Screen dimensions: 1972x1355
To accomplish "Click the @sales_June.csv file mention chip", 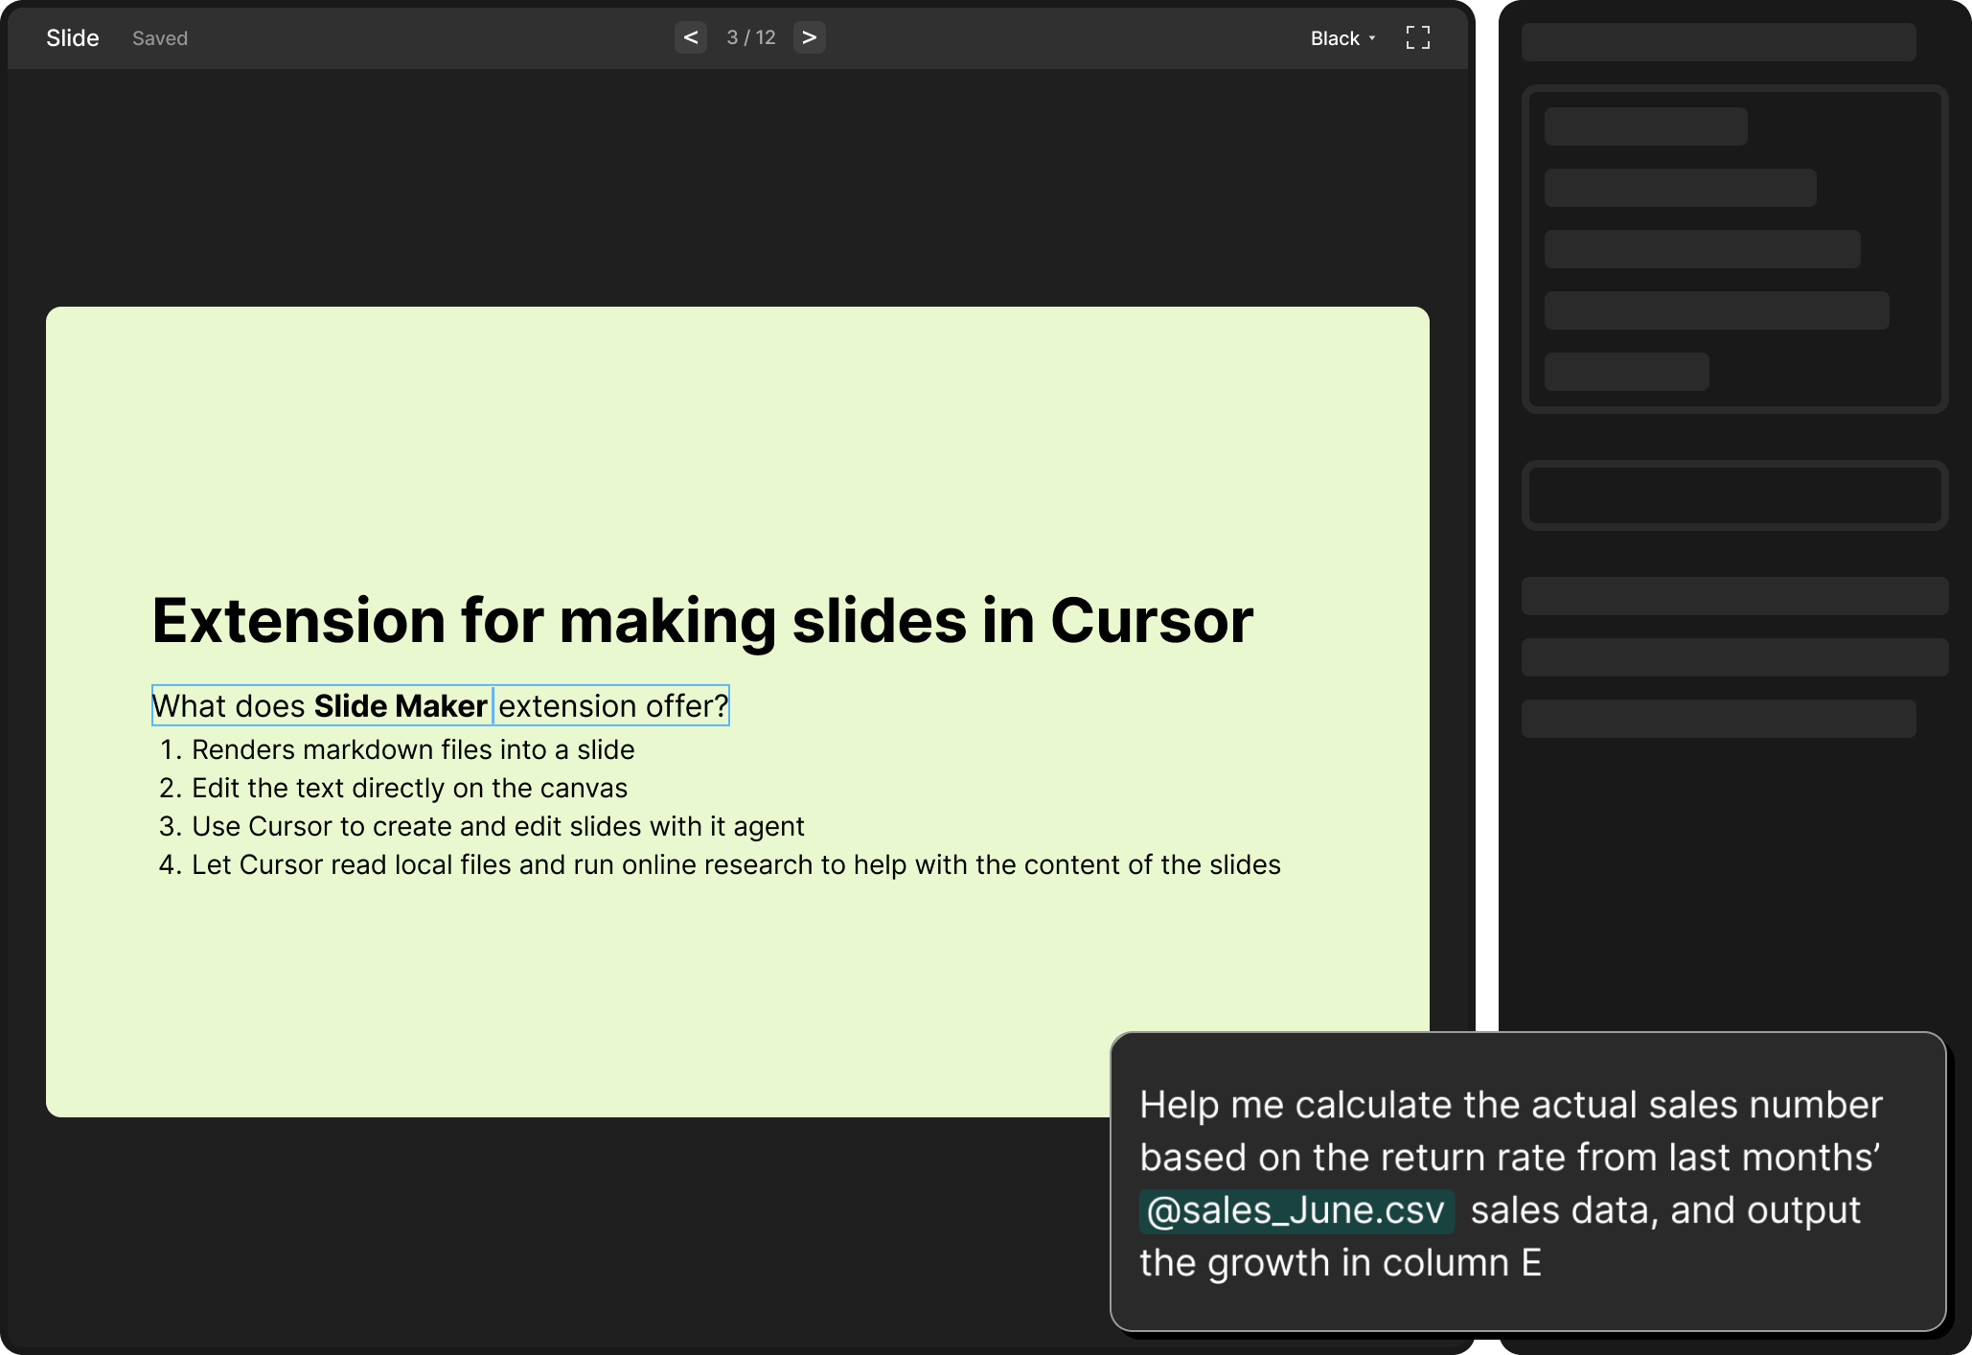I will (x=1296, y=1210).
